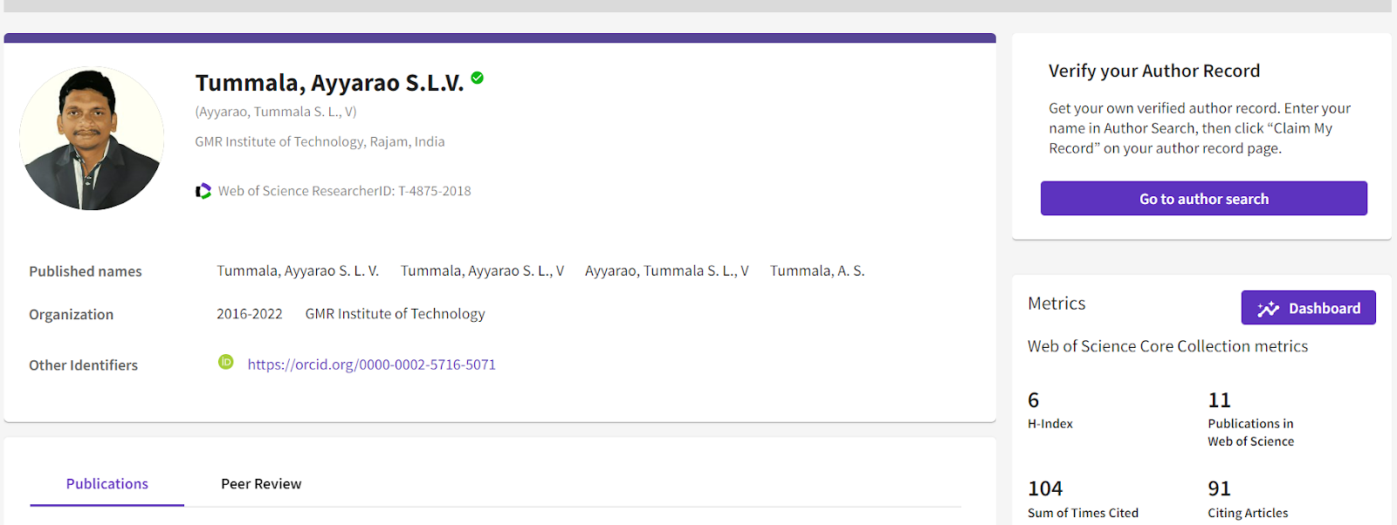Click Web of Science Core Collection metrics label
The height and width of the screenshot is (525, 1397).
1167,346
